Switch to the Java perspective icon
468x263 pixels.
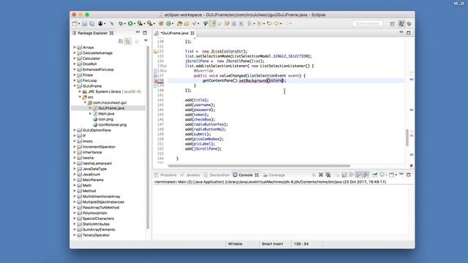click(x=401, y=23)
